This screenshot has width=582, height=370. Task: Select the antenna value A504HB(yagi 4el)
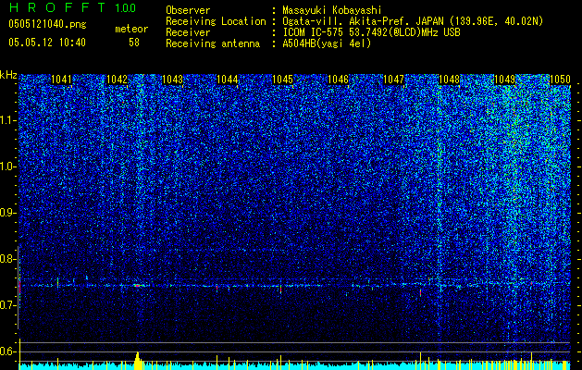tap(327, 43)
